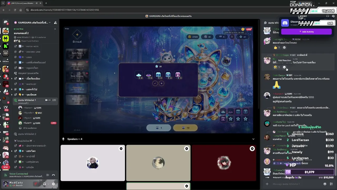337x190 pixels.
Task: Click the Add Reaction smiley under the pointer
Action: 284,67
